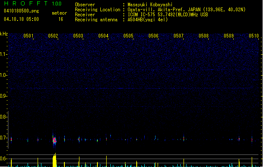Click the faint horizontal carrier line below 1.0 kHz
263x167 pixels.
pyautogui.click(x=133, y=88)
